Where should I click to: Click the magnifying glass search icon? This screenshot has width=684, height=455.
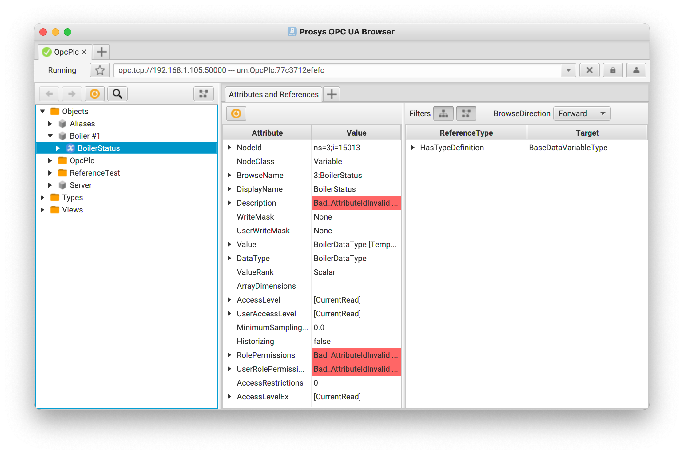[117, 94]
